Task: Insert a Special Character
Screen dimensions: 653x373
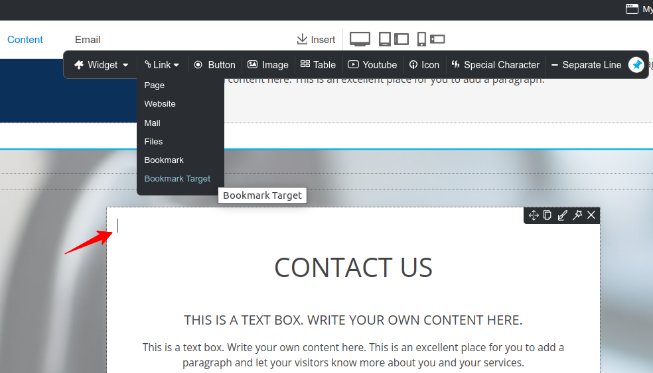Action: point(496,65)
